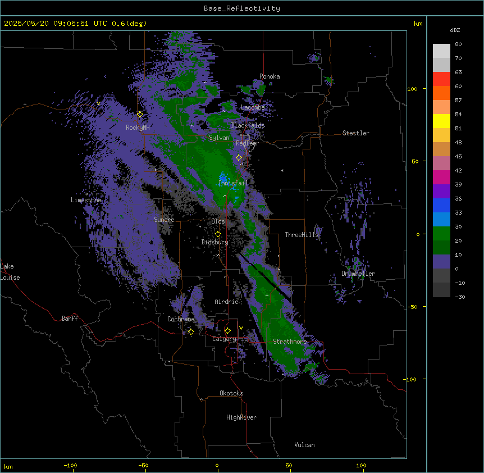Click the -30 value in dBZ legend
Image resolution: width=484 pixels, height=473 pixels.
coord(460,297)
